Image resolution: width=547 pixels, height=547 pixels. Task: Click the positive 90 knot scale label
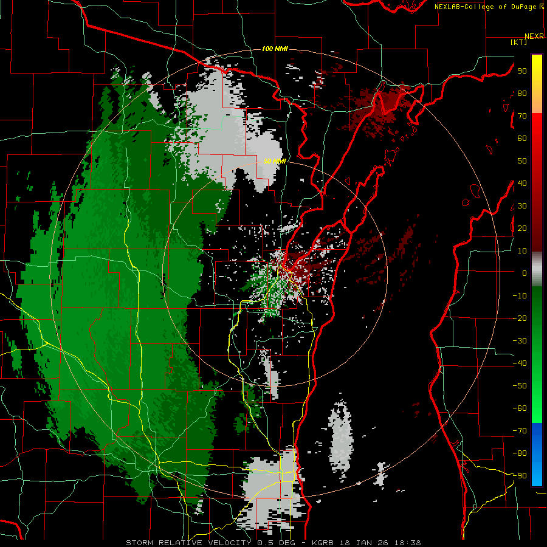click(522, 71)
